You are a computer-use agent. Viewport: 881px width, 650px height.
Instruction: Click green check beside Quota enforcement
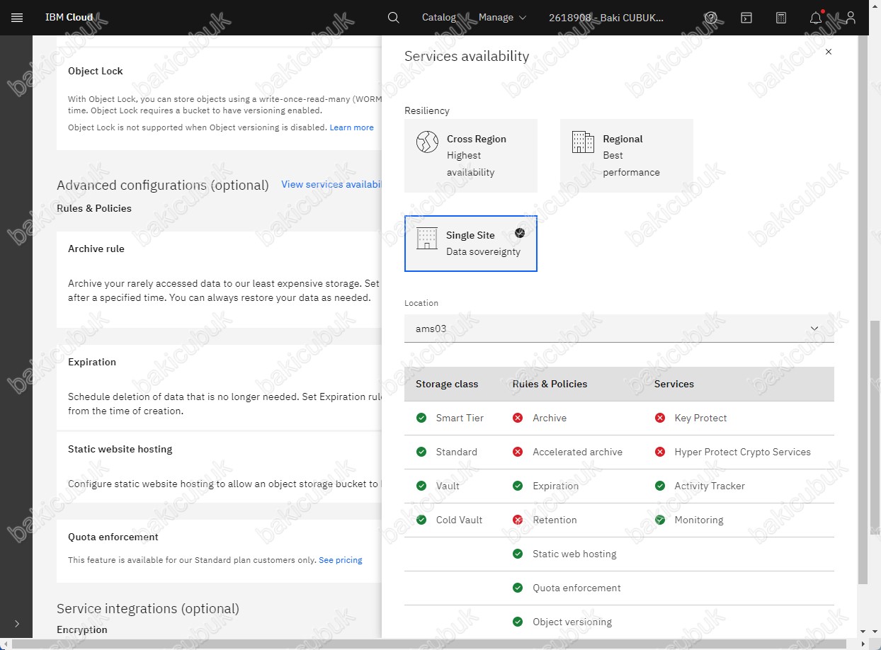[x=518, y=588]
